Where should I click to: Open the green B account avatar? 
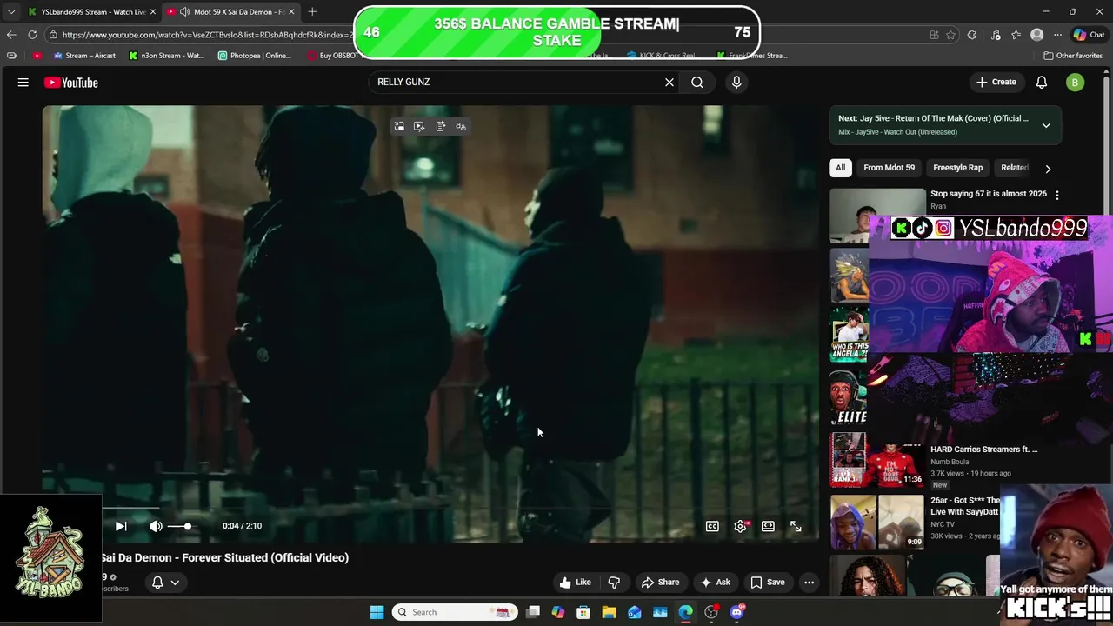pos(1076,83)
